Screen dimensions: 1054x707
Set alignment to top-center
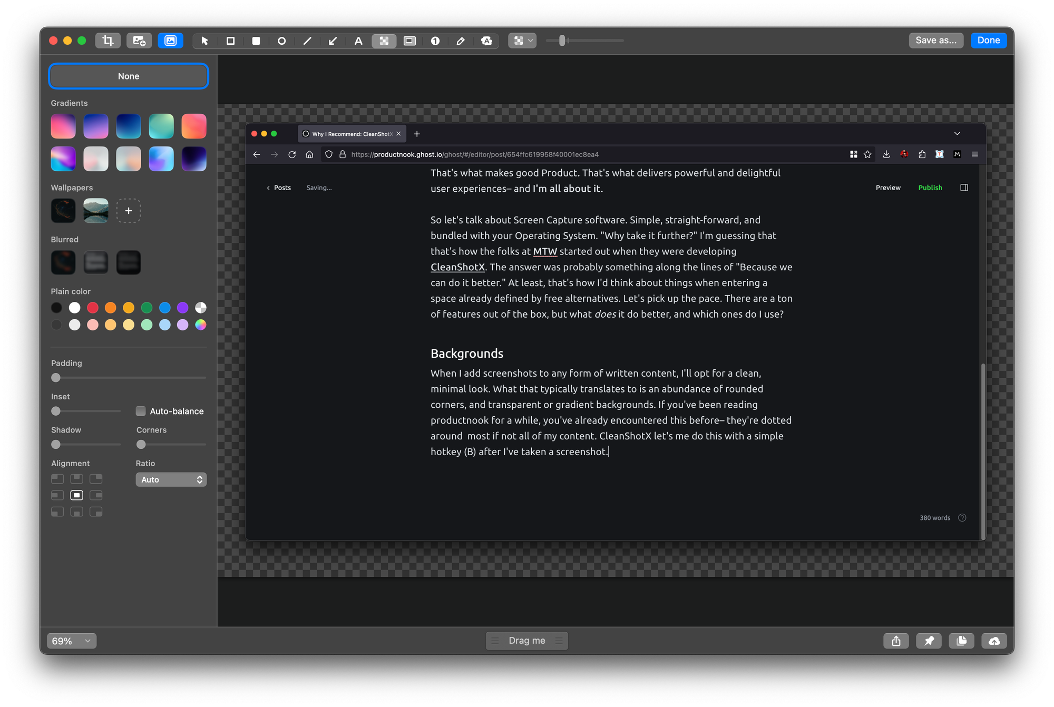point(77,479)
